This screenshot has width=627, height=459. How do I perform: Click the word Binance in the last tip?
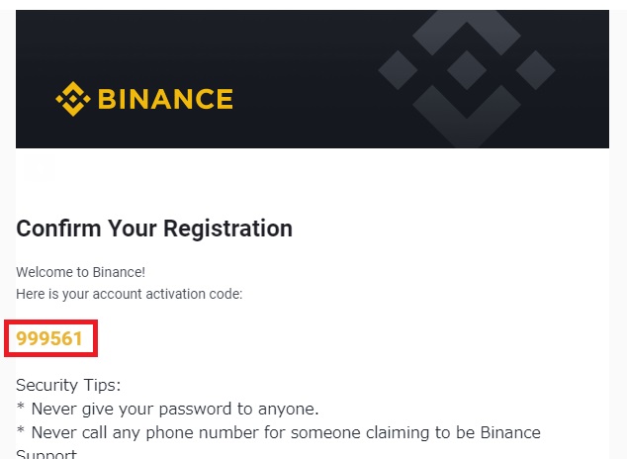point(510,432)
